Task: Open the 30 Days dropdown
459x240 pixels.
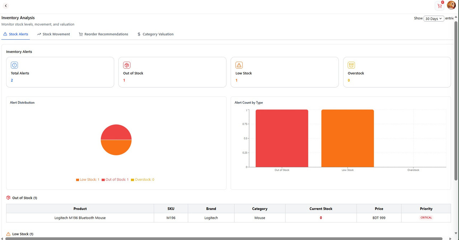Action: [434, 18]
